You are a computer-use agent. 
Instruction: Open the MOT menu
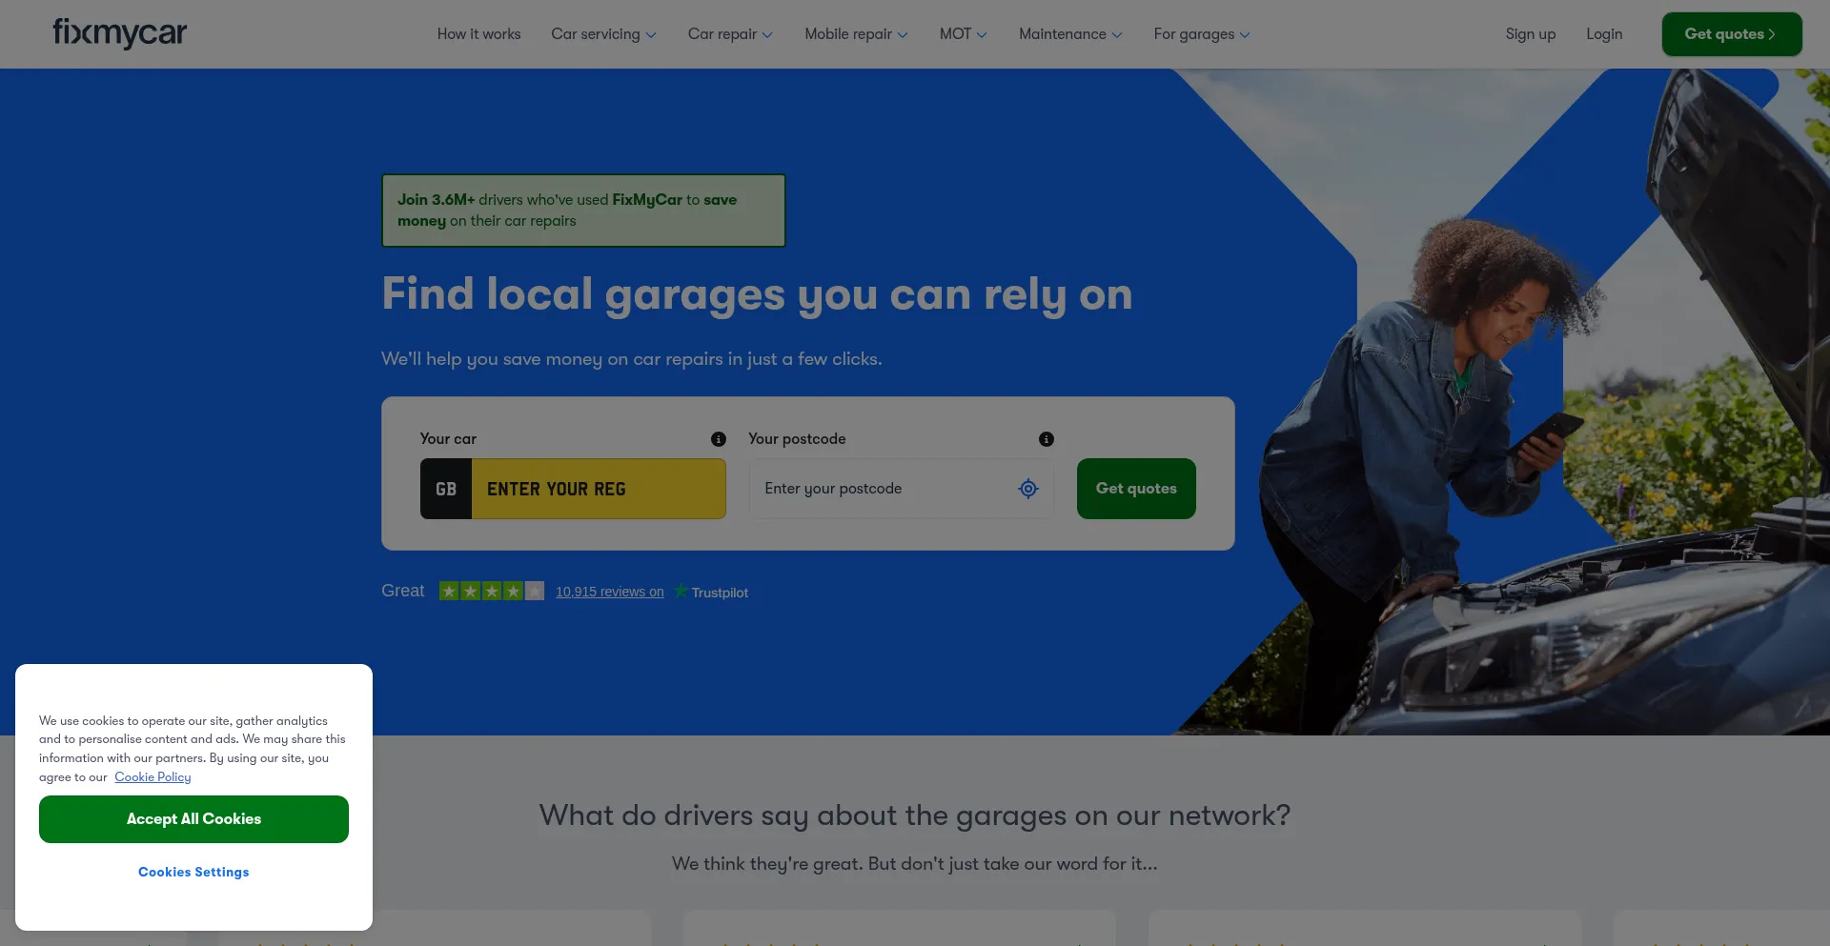(x=963, y=34)
